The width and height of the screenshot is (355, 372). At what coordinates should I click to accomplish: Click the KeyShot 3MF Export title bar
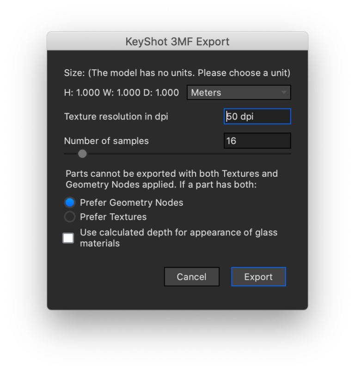click(x=177, y=42)
